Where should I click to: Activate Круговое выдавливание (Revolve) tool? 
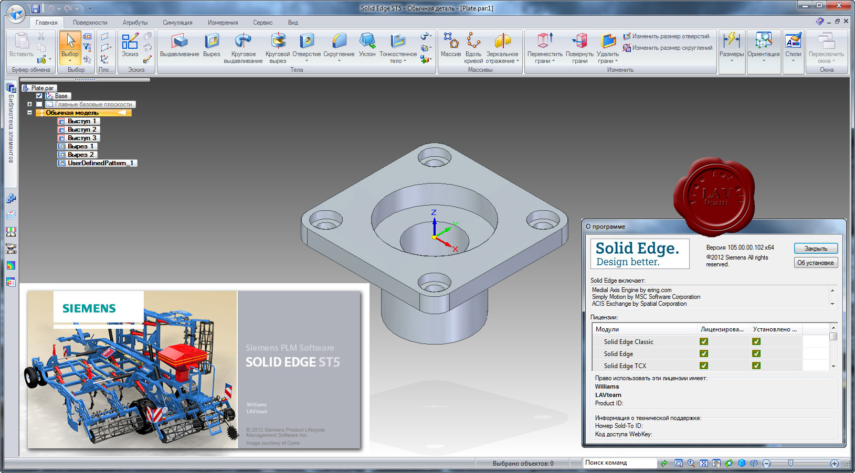[x=243, y=48]
